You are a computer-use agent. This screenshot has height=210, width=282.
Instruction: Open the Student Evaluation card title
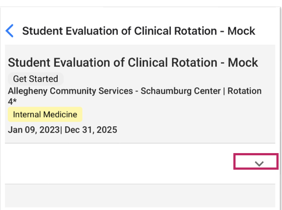coord(133,62)
